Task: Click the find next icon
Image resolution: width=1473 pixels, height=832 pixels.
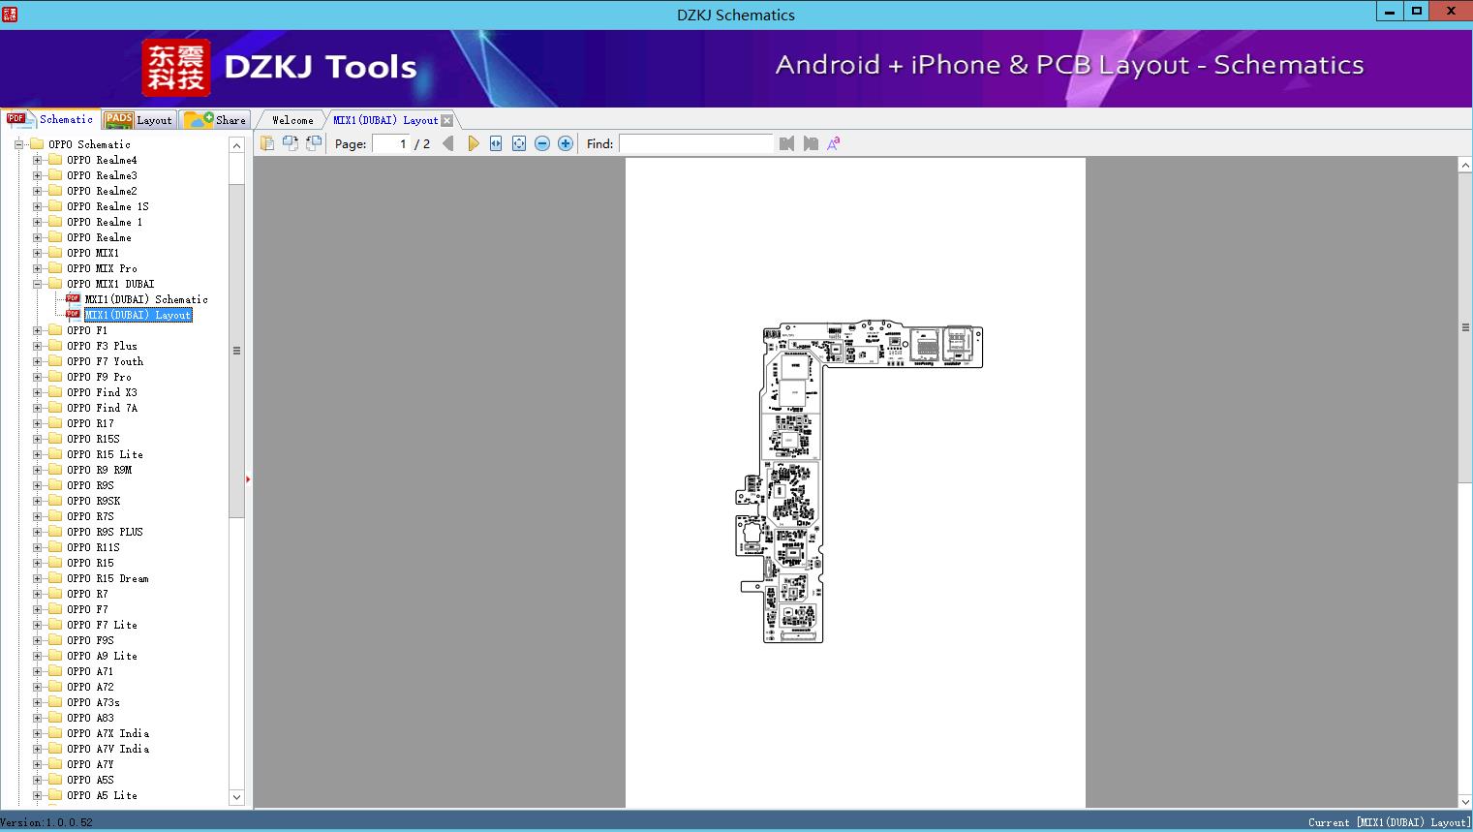Action: tap(811, 143)
